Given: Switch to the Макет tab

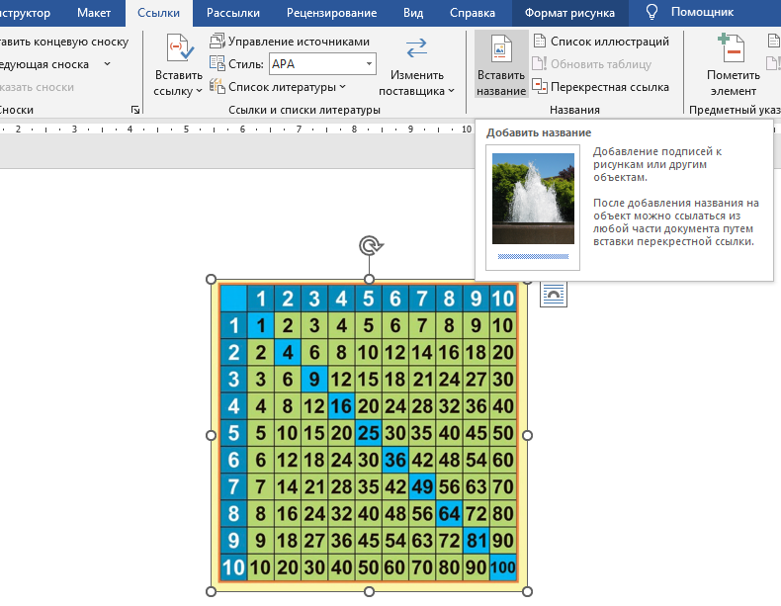Looking at the screenshot, I should [93, 13].
